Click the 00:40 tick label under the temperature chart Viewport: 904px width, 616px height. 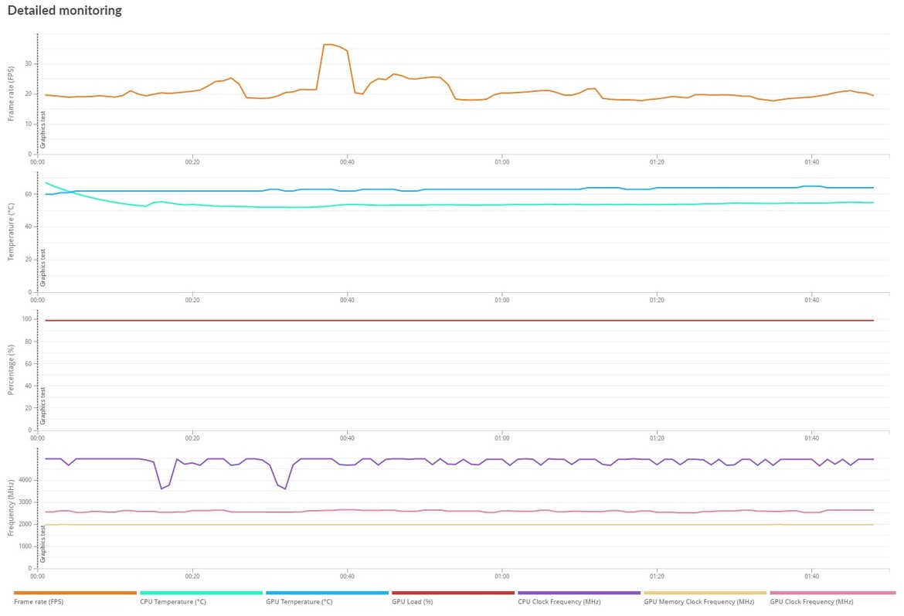coord(347,300)
